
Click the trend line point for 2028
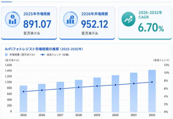click(x=79, y=87)
